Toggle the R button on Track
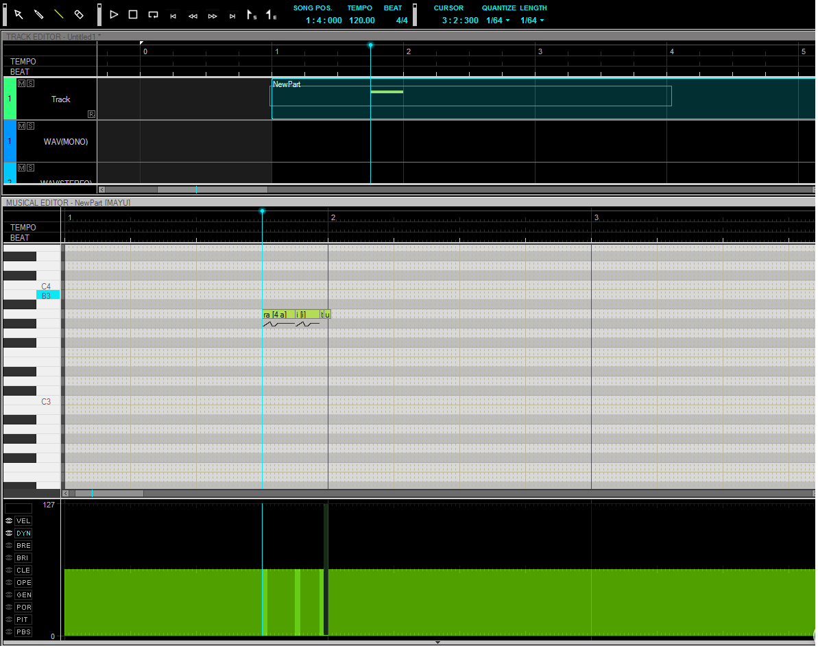The image size is (818, 648). [91, 114]
